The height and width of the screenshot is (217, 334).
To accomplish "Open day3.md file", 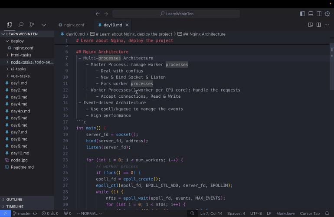I will pos(27,97).
